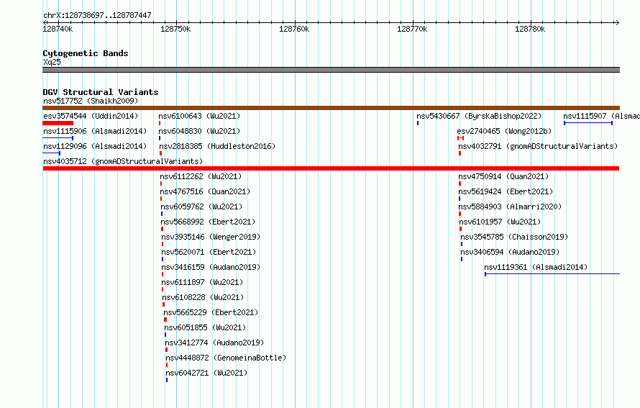The image size is (640, 408).
Task: Open nsv4032791 (gnomADStructuralVariants) label
Action: tap(538, 146)
